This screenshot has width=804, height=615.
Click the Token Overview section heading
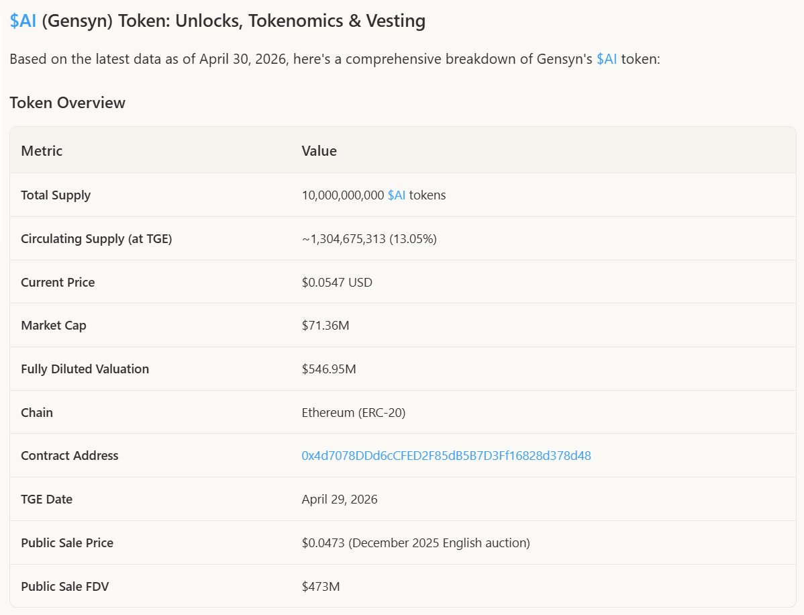[67, 103]
